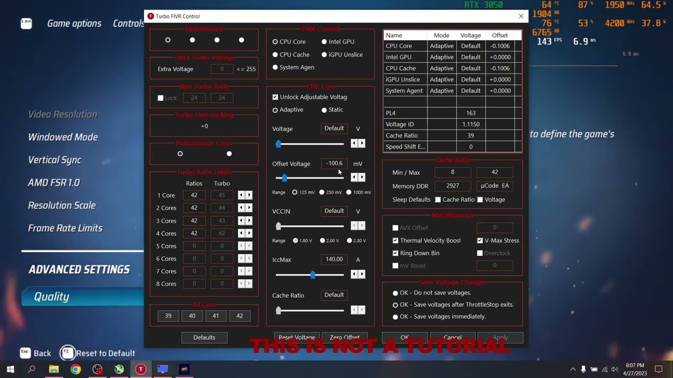Increase Voltage with right arrow
Image resolution: width=673 pixels, height=378 pixels.
[x=362, y=143]
